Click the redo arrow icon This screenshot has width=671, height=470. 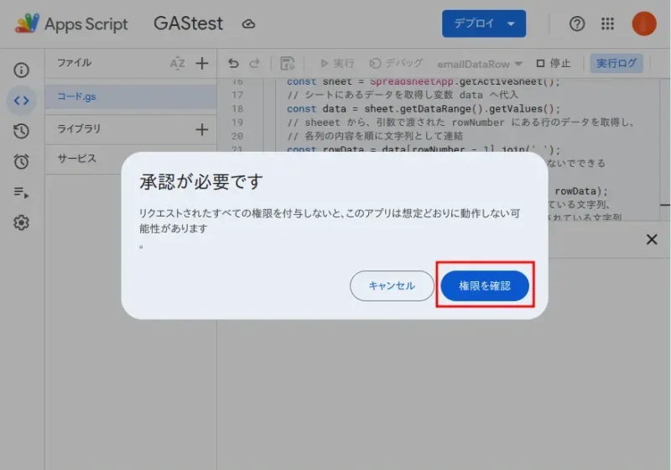click(x=255, y=63)
